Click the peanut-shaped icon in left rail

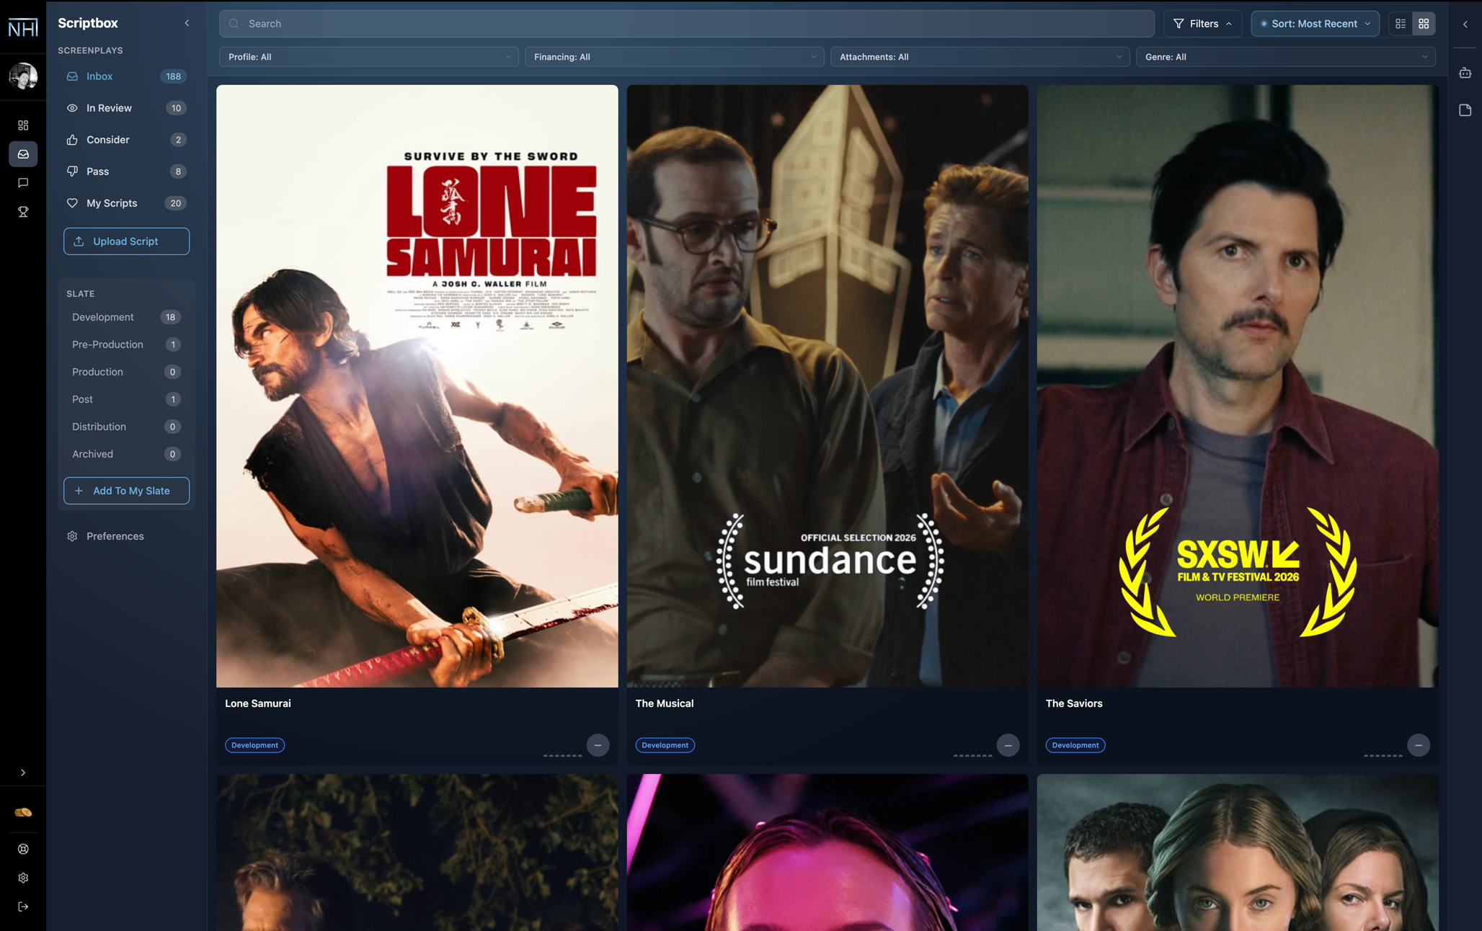(23, 812)
